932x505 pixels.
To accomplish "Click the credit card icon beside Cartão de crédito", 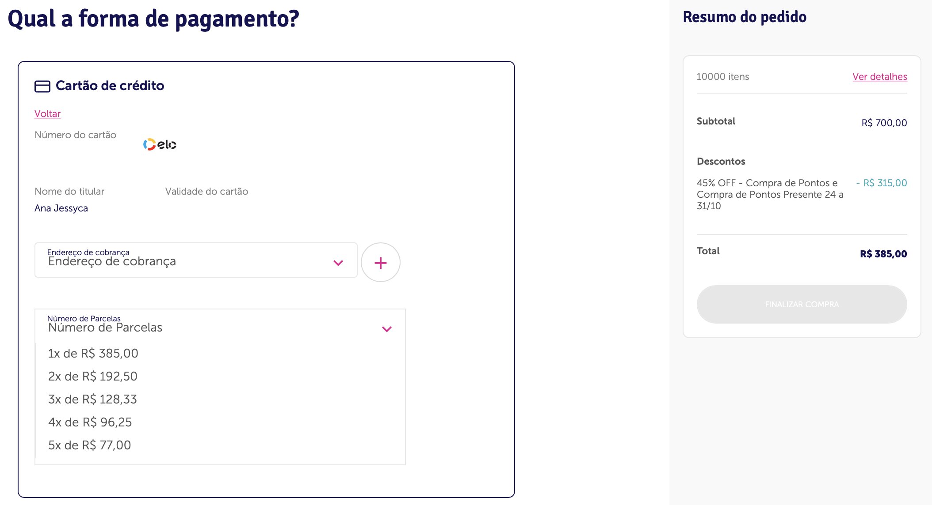I will (42, 86).
